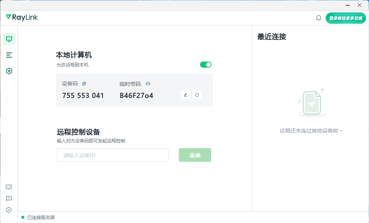Click the 登录体验更多功能 button

[345, 17]
